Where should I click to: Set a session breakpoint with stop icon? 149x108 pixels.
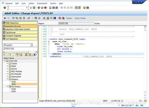pyautogui.click(x=60, y=18)
